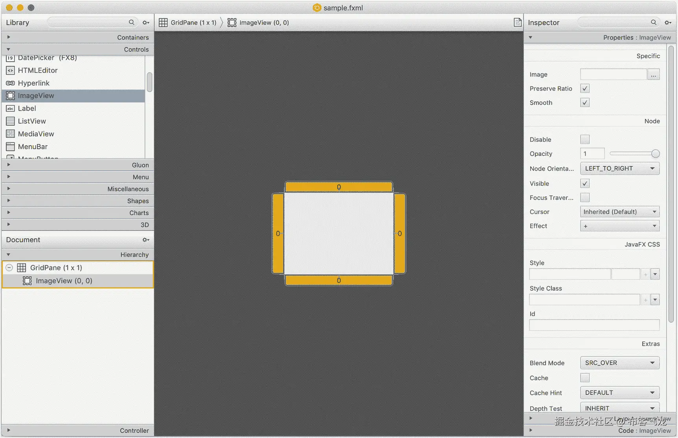The image size is (678, 438).
Task: Open the Depth Test dropdown
Action: [x=620, y=408]
